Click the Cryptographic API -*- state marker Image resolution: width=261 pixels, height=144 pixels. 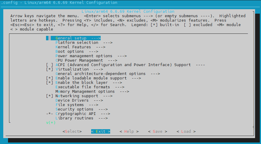(50, 114)
